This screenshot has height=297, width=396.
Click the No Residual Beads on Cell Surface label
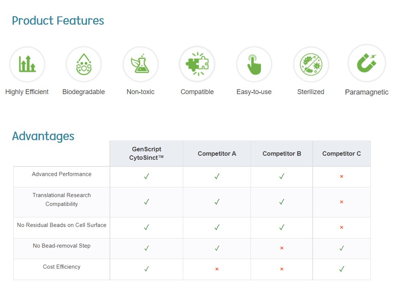pyautogui.click(x=61, y=225)
